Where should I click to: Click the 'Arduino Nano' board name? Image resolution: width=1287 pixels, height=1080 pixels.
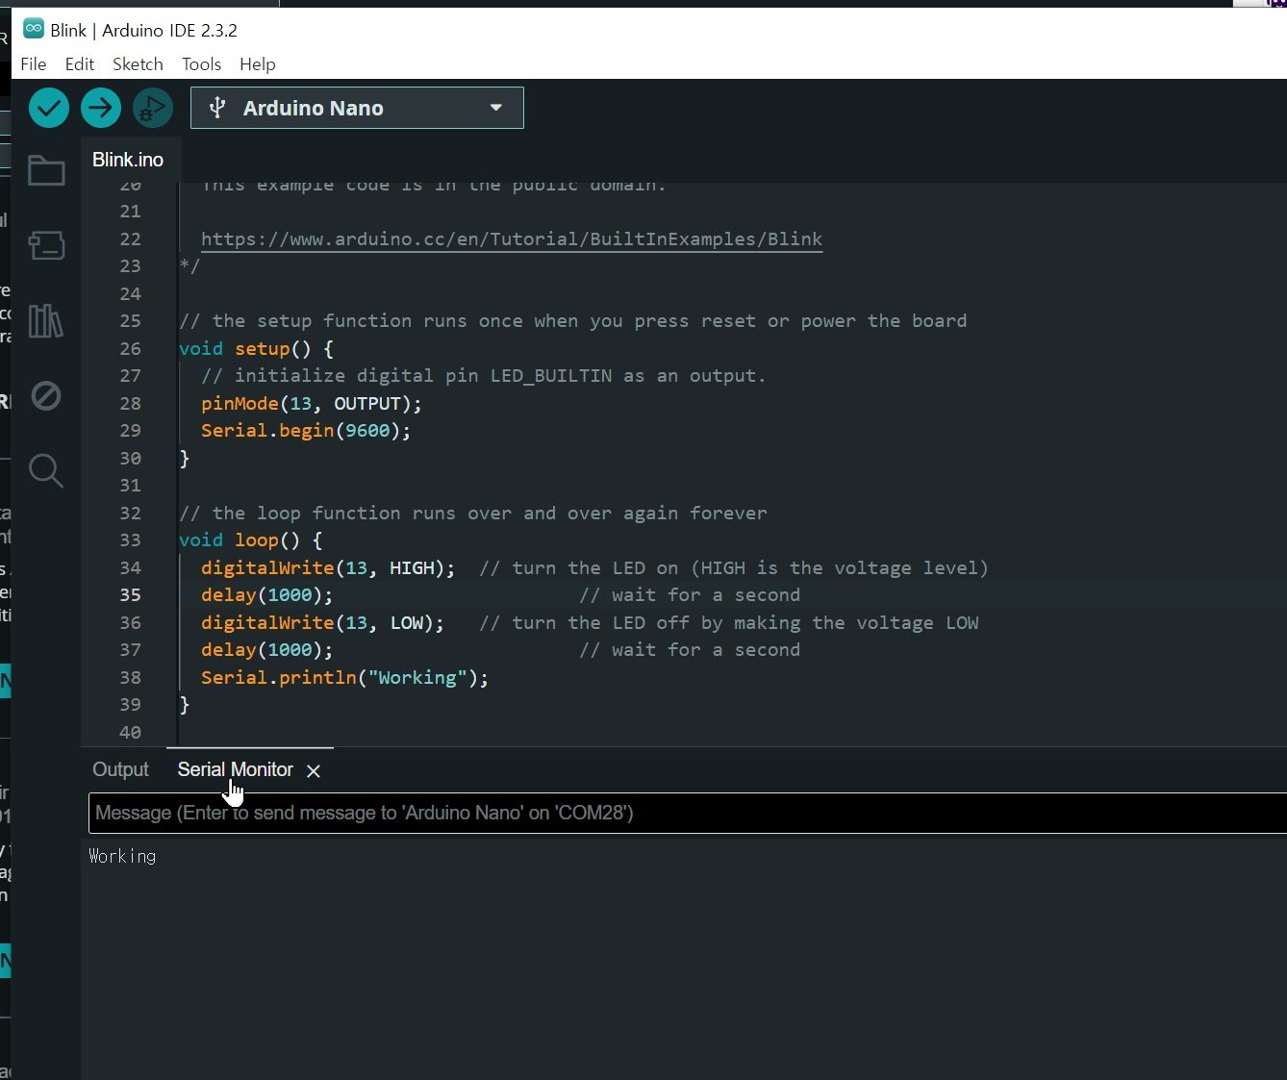click(314, 109)
